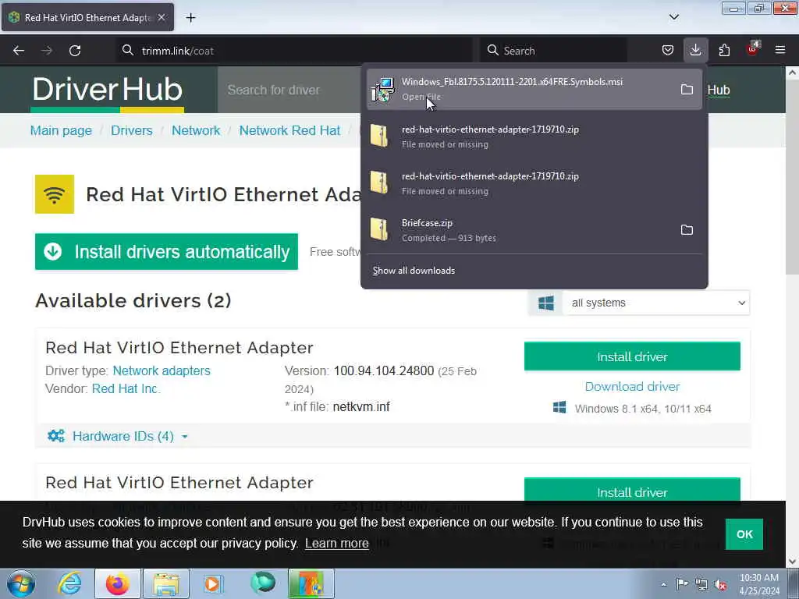The height and width of the screenshot is (599, 799).
Task: Open a new browser tab
Action: pyautogui.click(x=190, y=18)
